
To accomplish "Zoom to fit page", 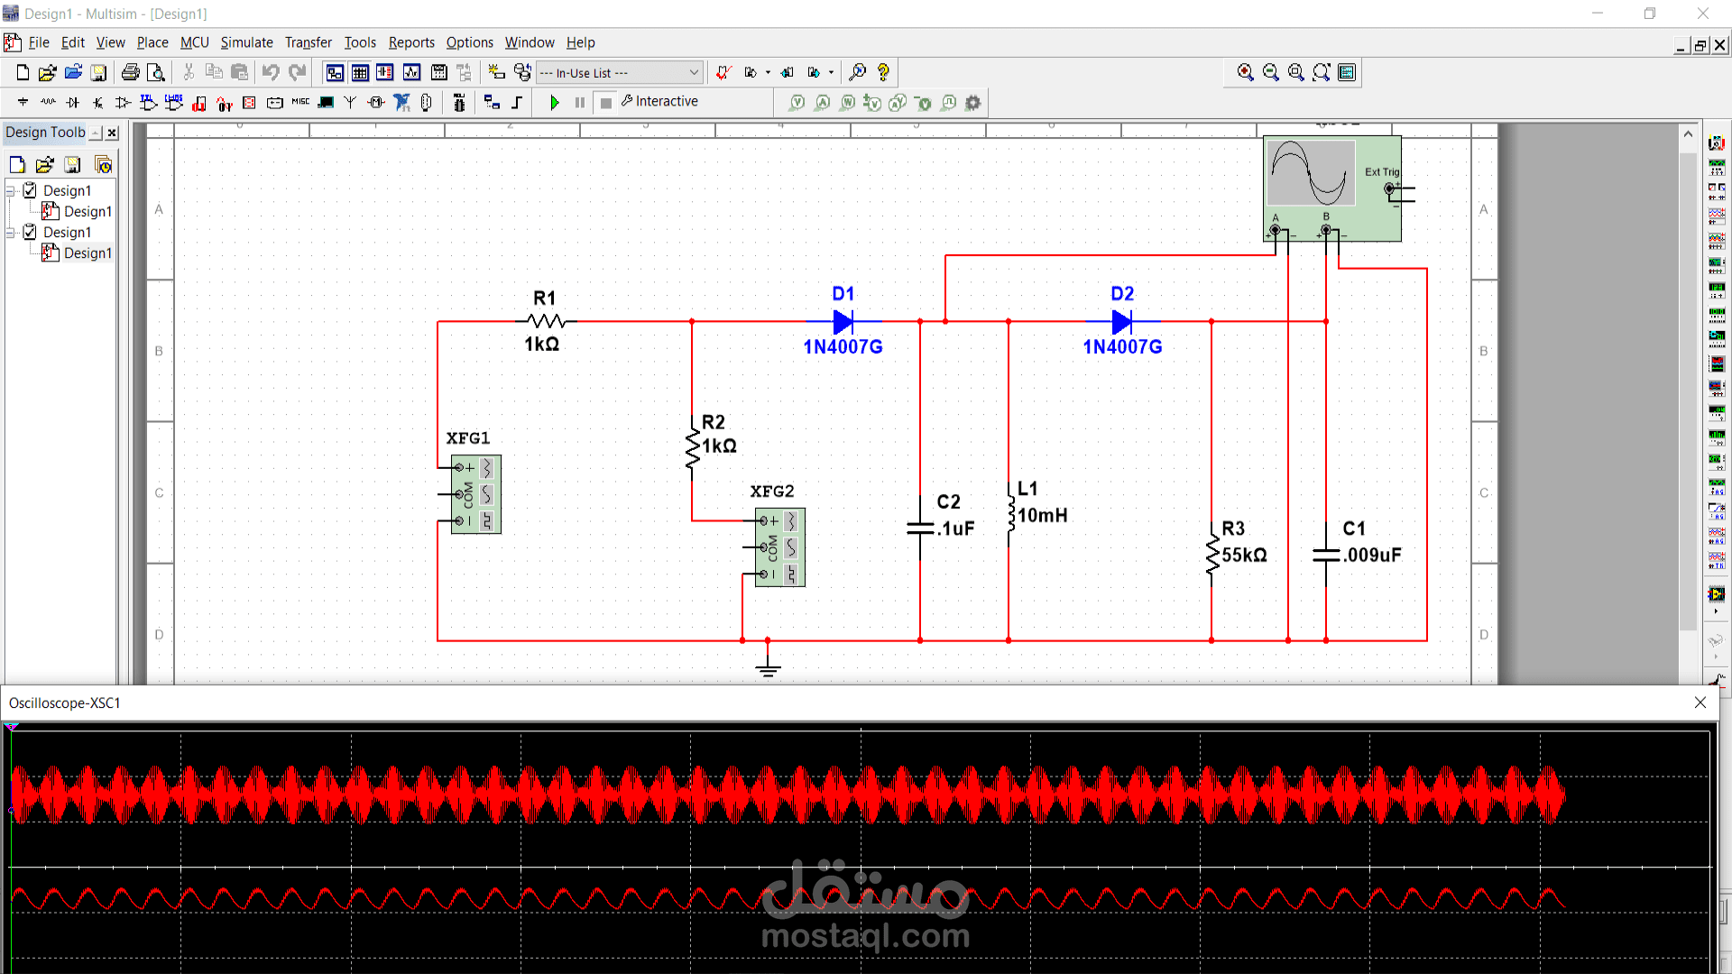I will coord(1322,72).
